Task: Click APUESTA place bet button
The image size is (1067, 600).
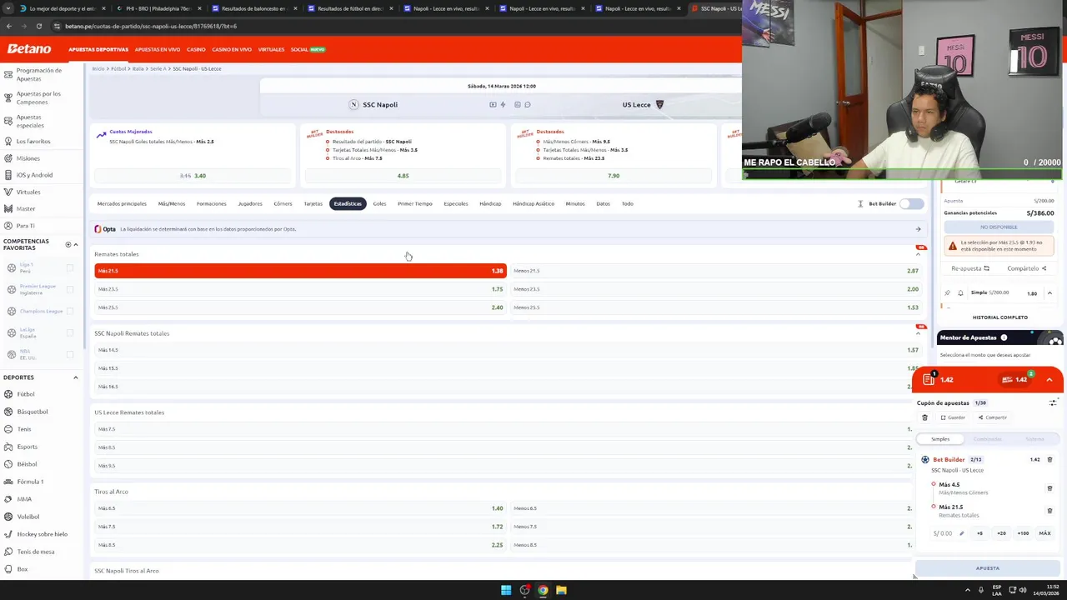Action: (988, 568)
